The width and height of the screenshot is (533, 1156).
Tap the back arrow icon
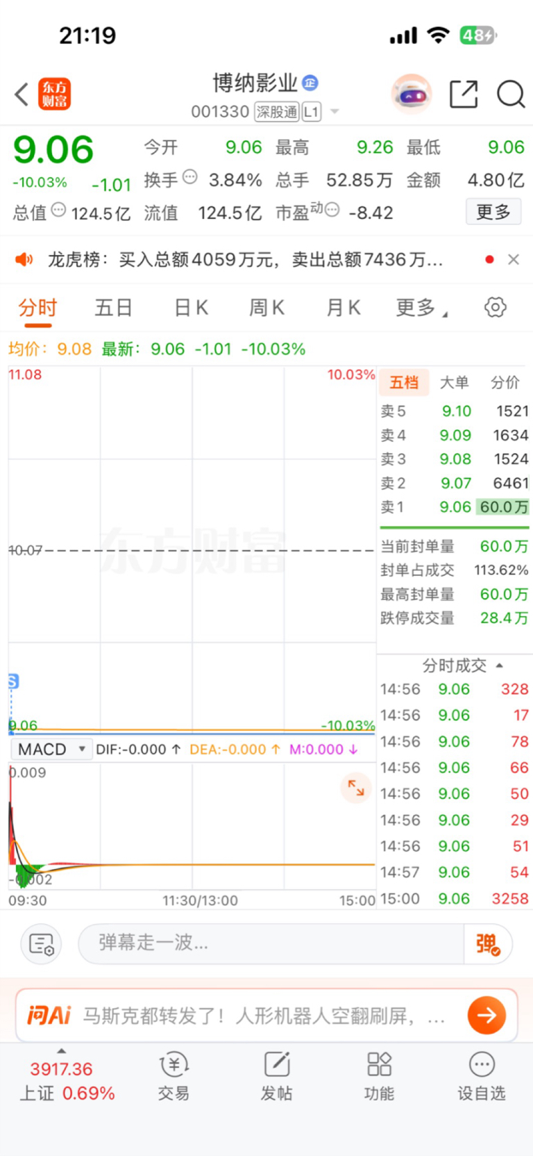coord(22,94)
